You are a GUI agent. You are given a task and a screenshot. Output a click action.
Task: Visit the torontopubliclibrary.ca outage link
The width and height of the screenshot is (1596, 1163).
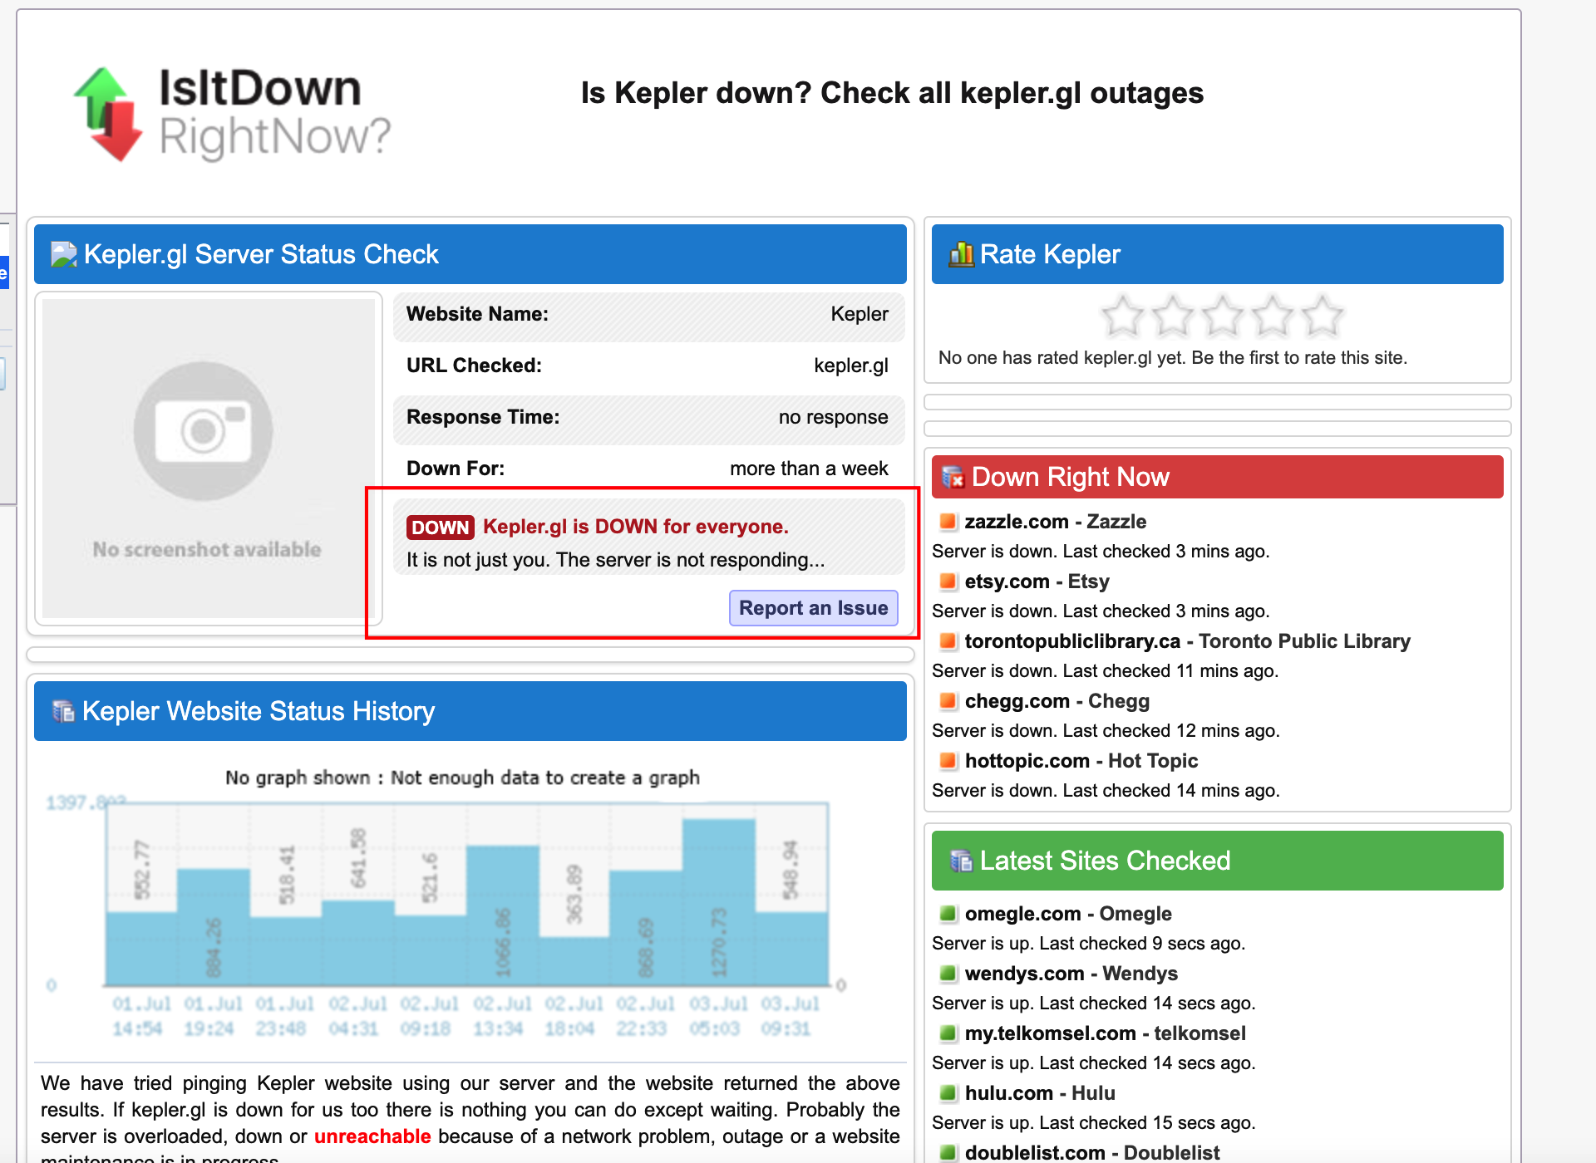click(x=1072, y=641)
